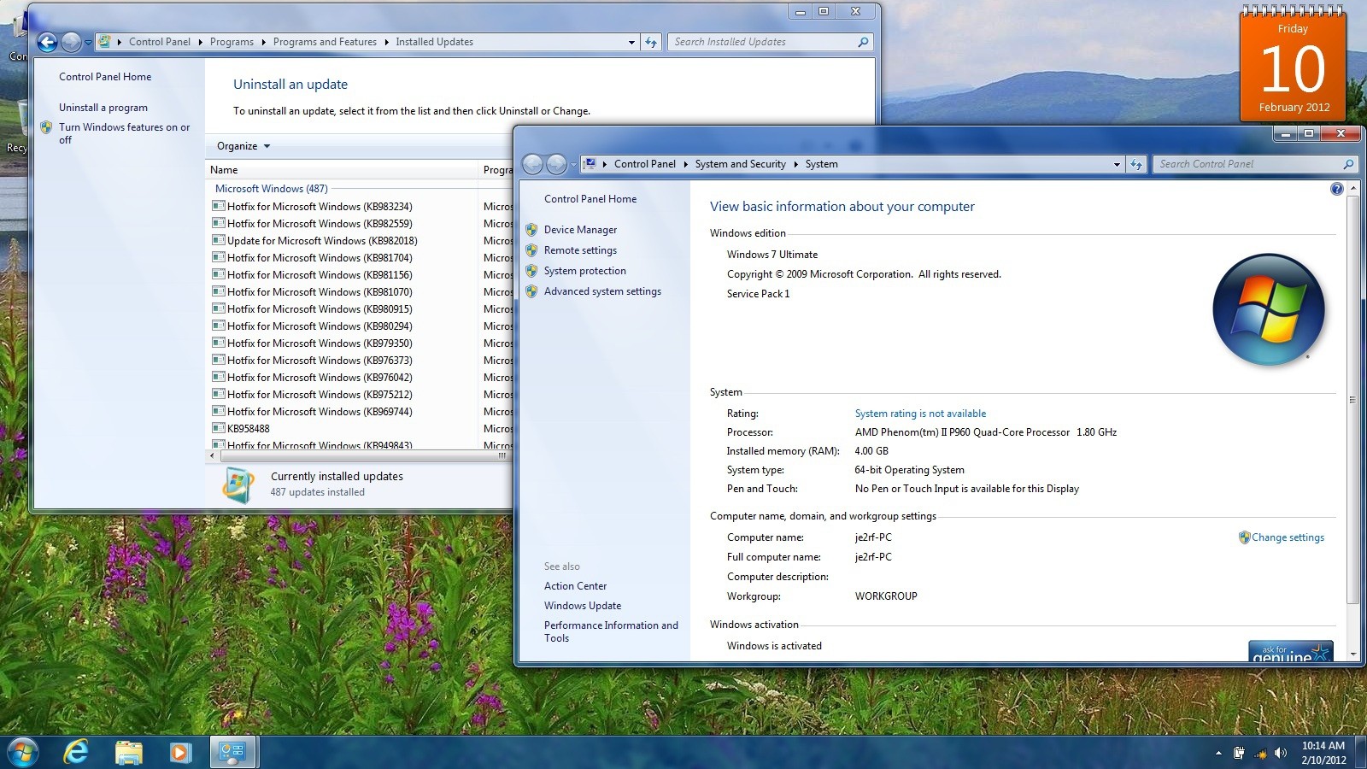Select the Control Panel taskbar button
This screenshot has height=769, width=1367.
233,752
